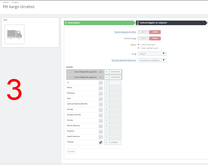Image resolution: width=208 pixels, height=165 pixels.
Task: Check the Oceania zone checkbox
Action: (x=101, y=132)
